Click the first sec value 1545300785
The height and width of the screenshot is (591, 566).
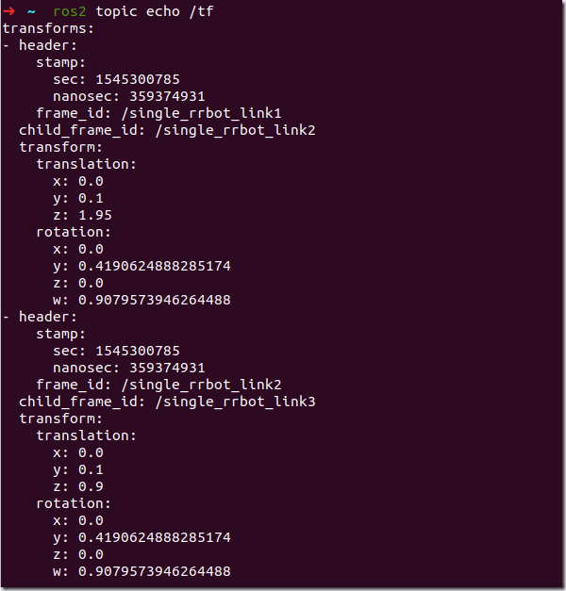[x=138, y=79]
